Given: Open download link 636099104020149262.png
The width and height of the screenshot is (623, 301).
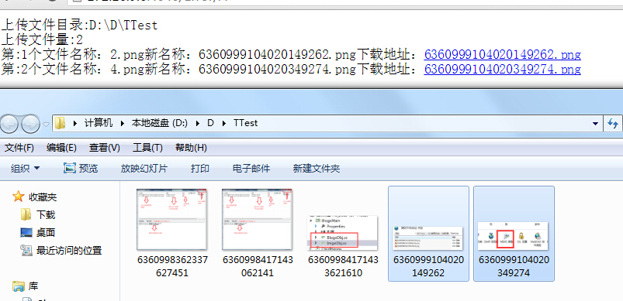Looking at the screenshot, I should pos(502,54).
